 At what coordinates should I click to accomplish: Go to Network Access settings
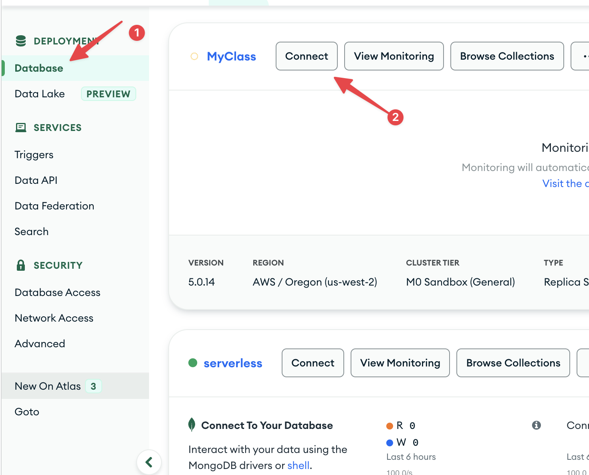click(x=54, y=318)
